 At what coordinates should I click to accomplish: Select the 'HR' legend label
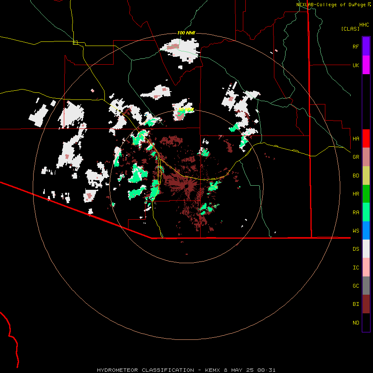click(356, 194)
